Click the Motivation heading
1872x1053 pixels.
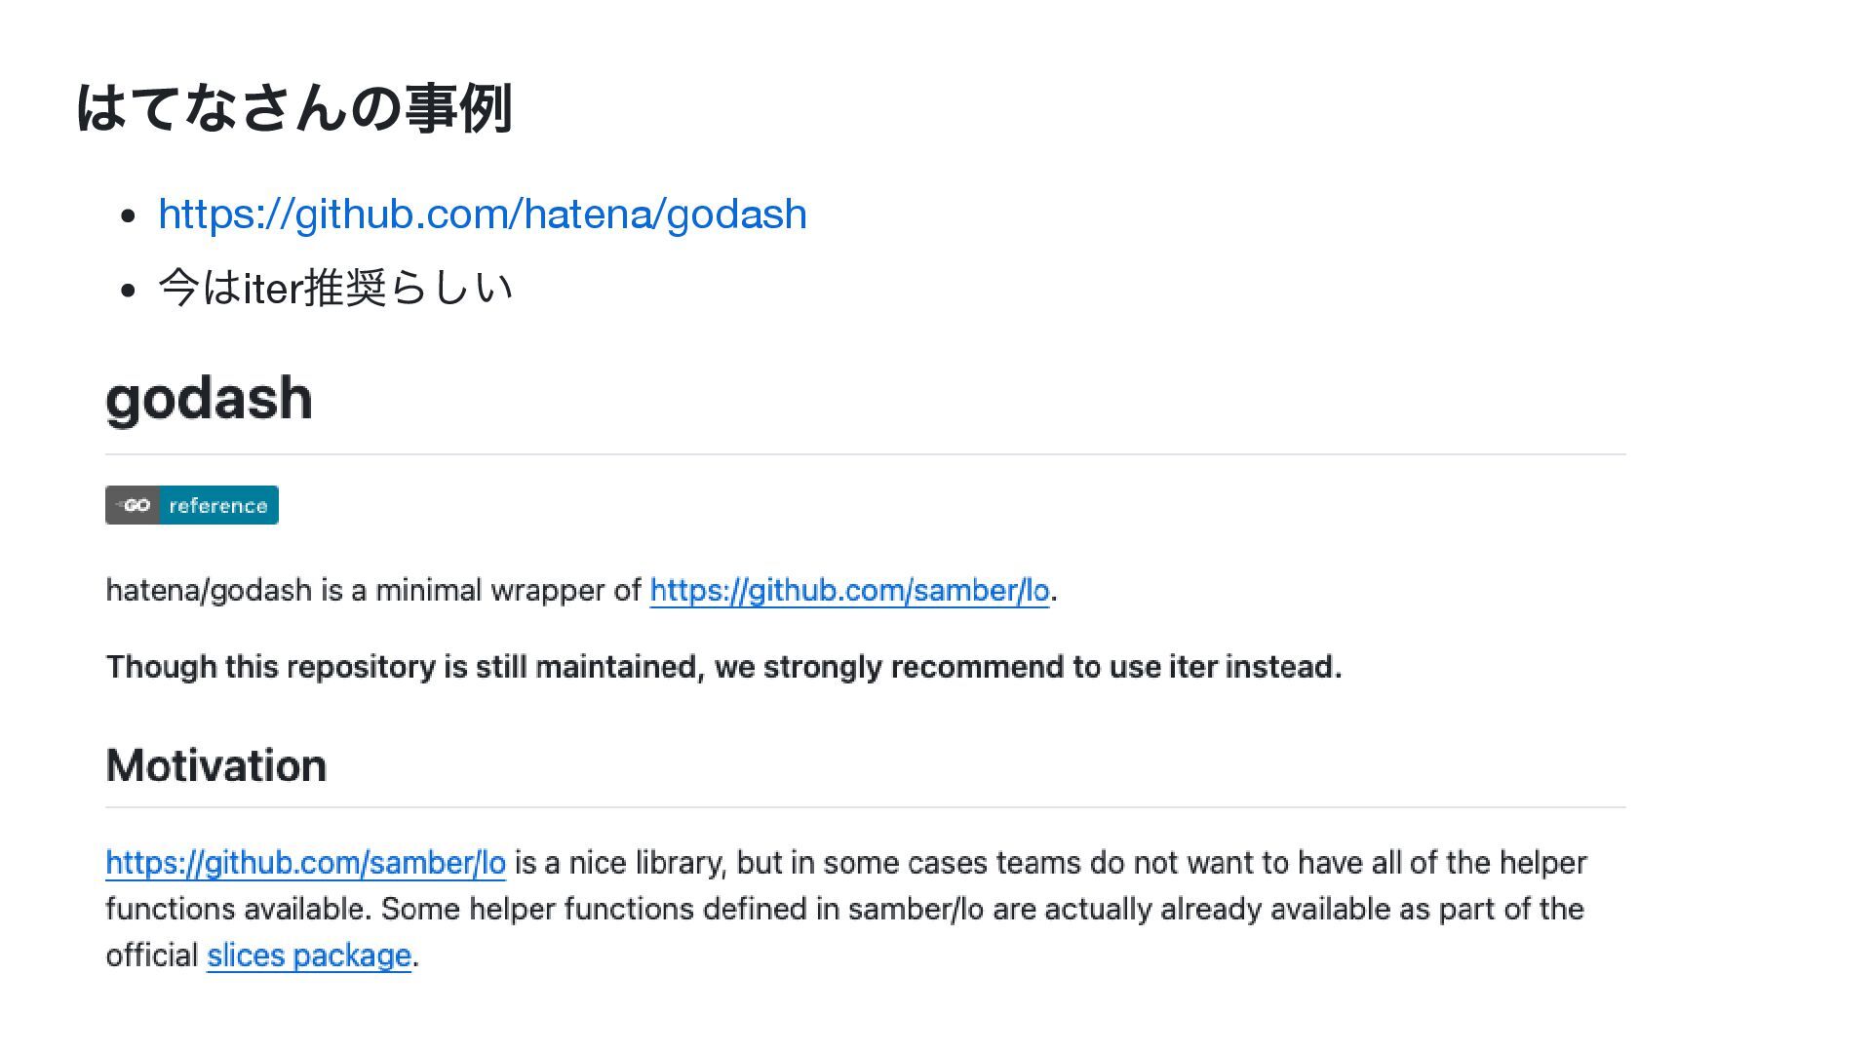pos(215,765)
